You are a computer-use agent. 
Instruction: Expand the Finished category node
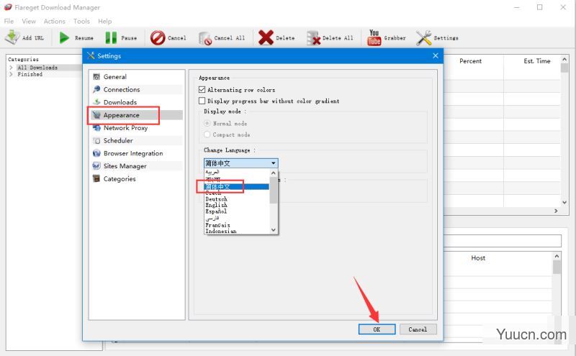pyautogui.click(x=11, y=74)
